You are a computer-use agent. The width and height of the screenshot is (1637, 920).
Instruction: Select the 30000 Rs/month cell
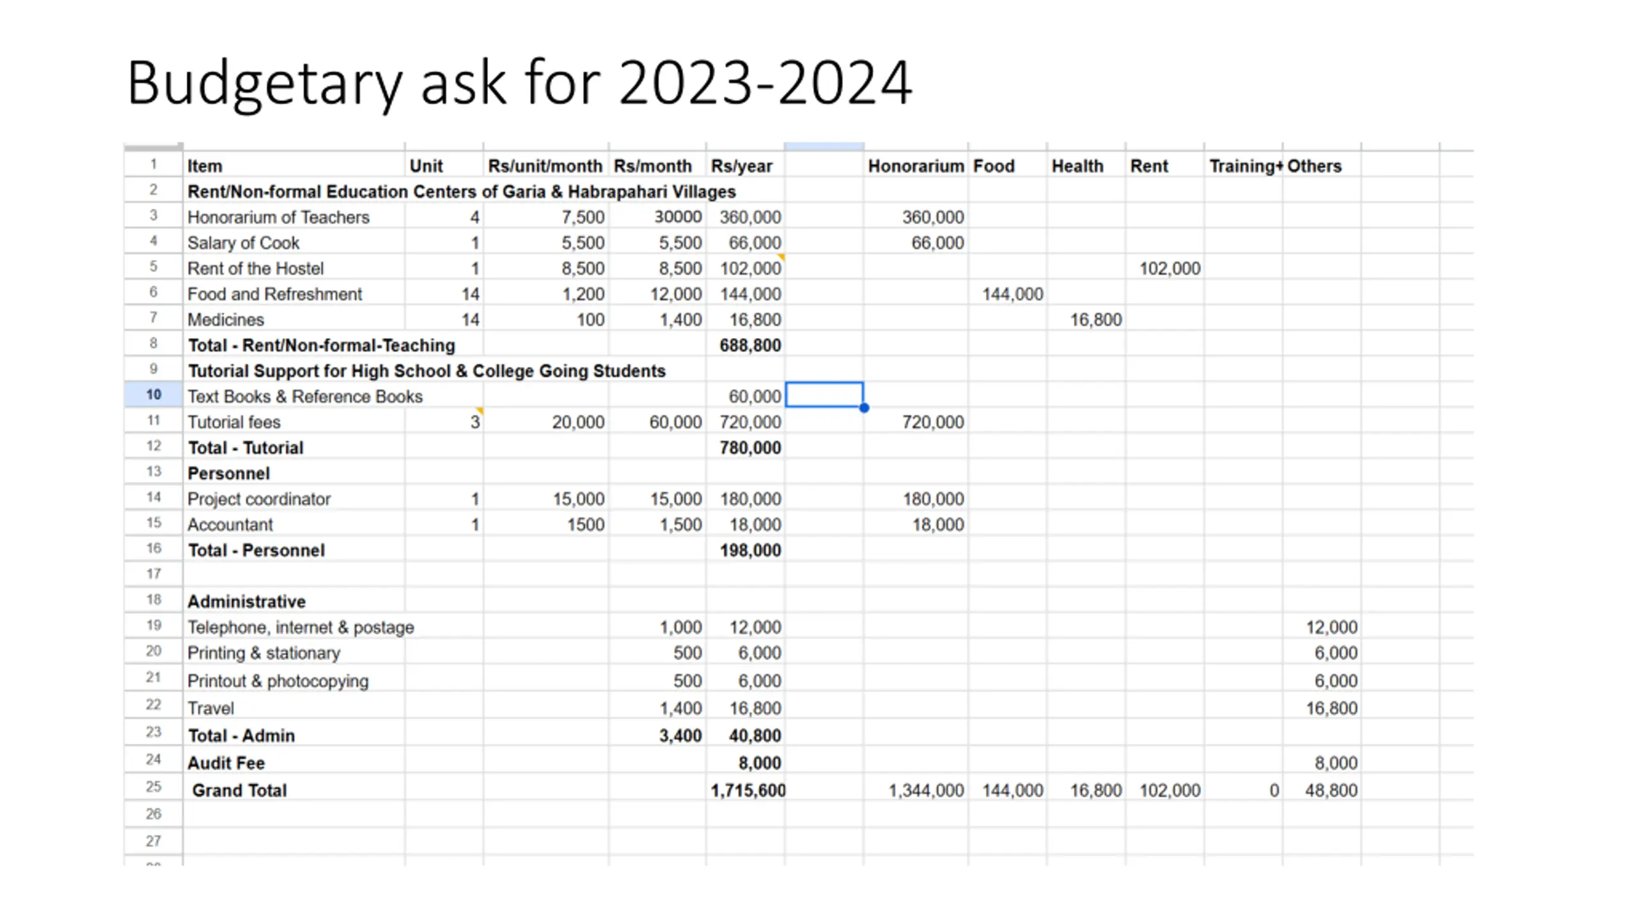point(657,217)
